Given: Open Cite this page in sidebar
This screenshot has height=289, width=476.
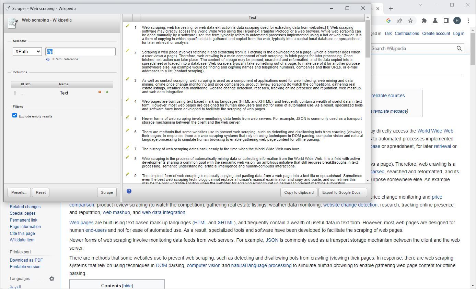Looking at the screenshot, I should point(22,234).
